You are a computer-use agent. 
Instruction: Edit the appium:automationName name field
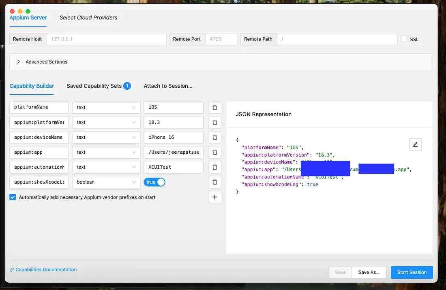(39, 167)
